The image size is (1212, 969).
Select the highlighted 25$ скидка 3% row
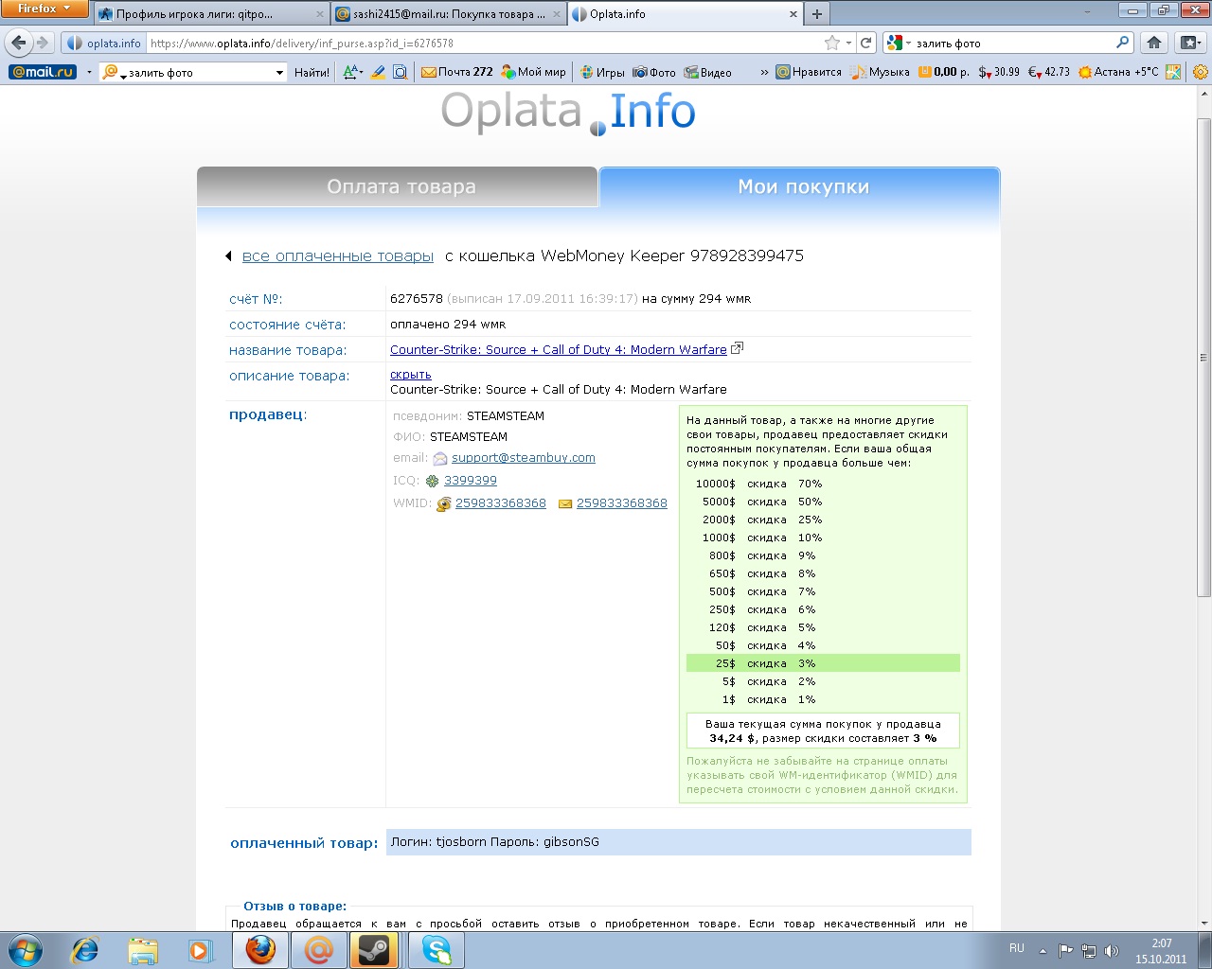point(823,663)
